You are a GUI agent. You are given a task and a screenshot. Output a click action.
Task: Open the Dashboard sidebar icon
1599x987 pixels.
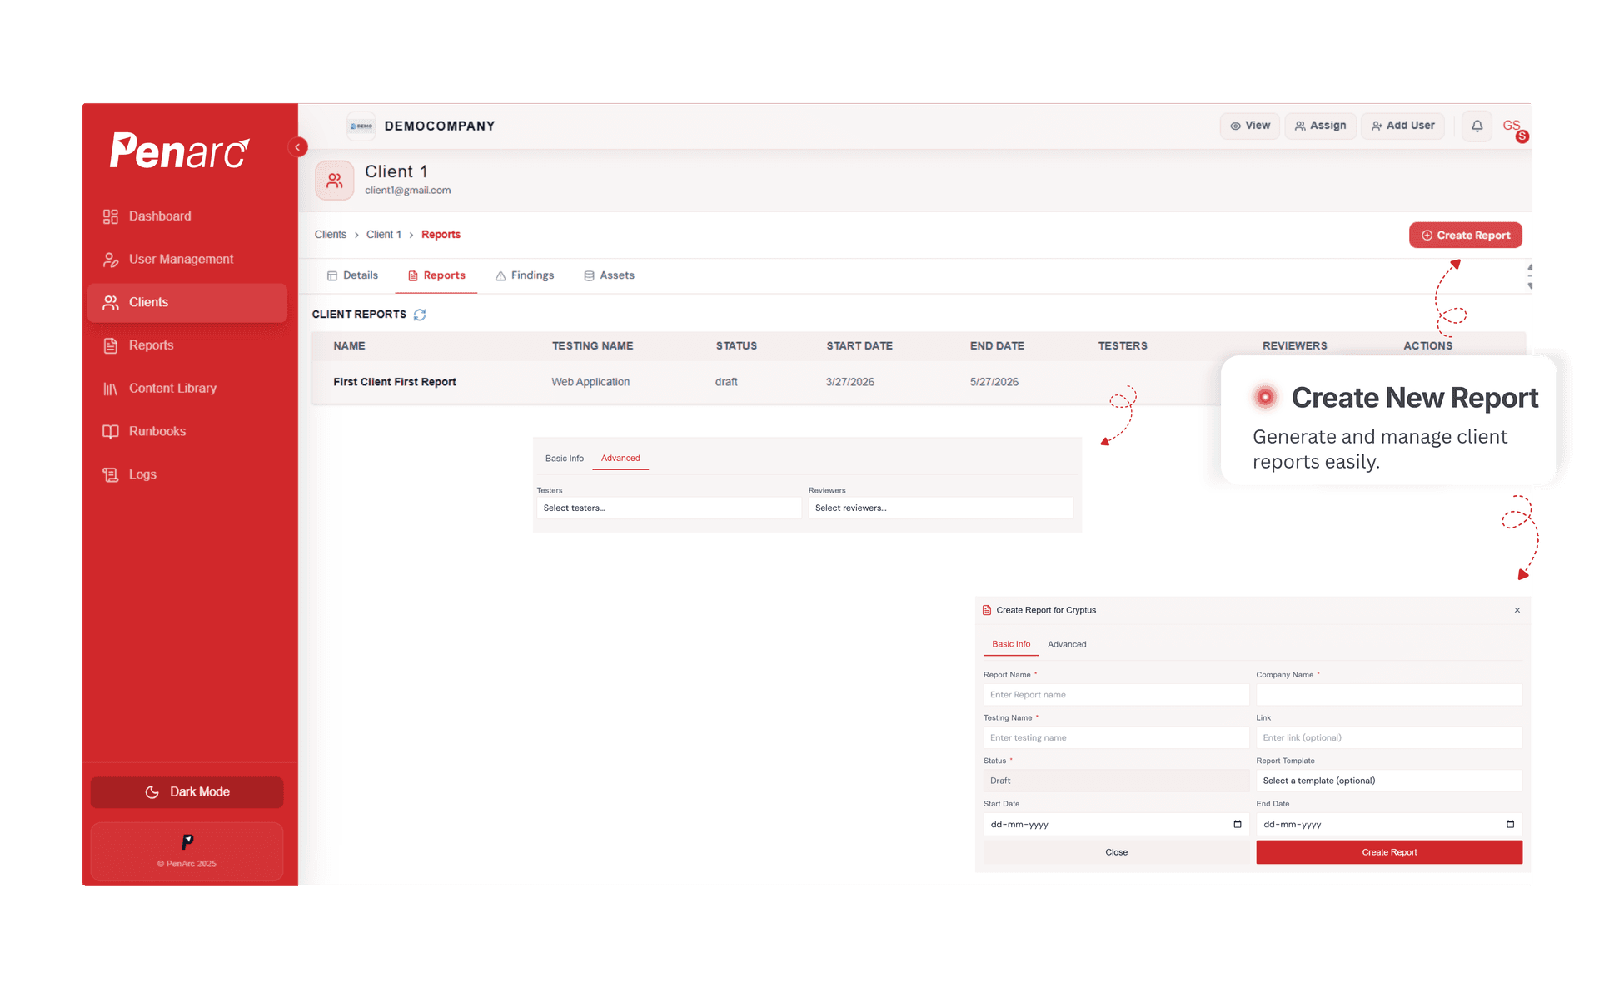pyautogui.click(x=112, y=216)
